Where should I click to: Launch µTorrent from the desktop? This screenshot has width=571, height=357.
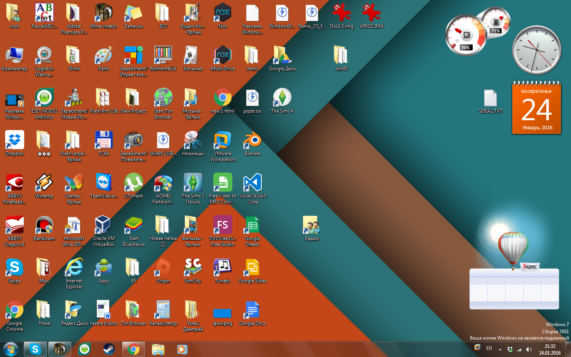click(134, 186)
